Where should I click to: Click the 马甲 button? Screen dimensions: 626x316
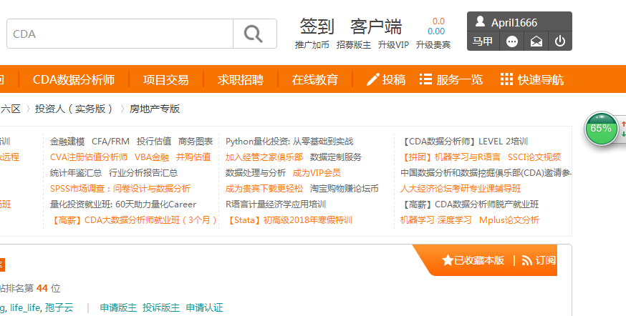[x=483, y=41]
